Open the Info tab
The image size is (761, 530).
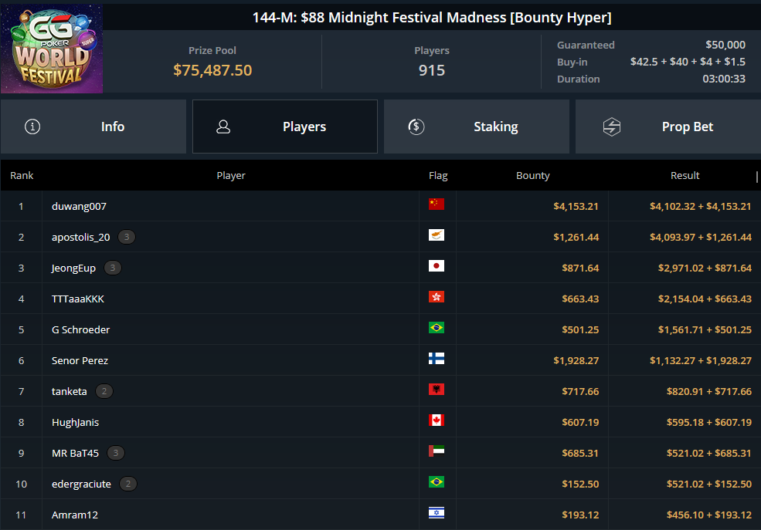(93, 127)
